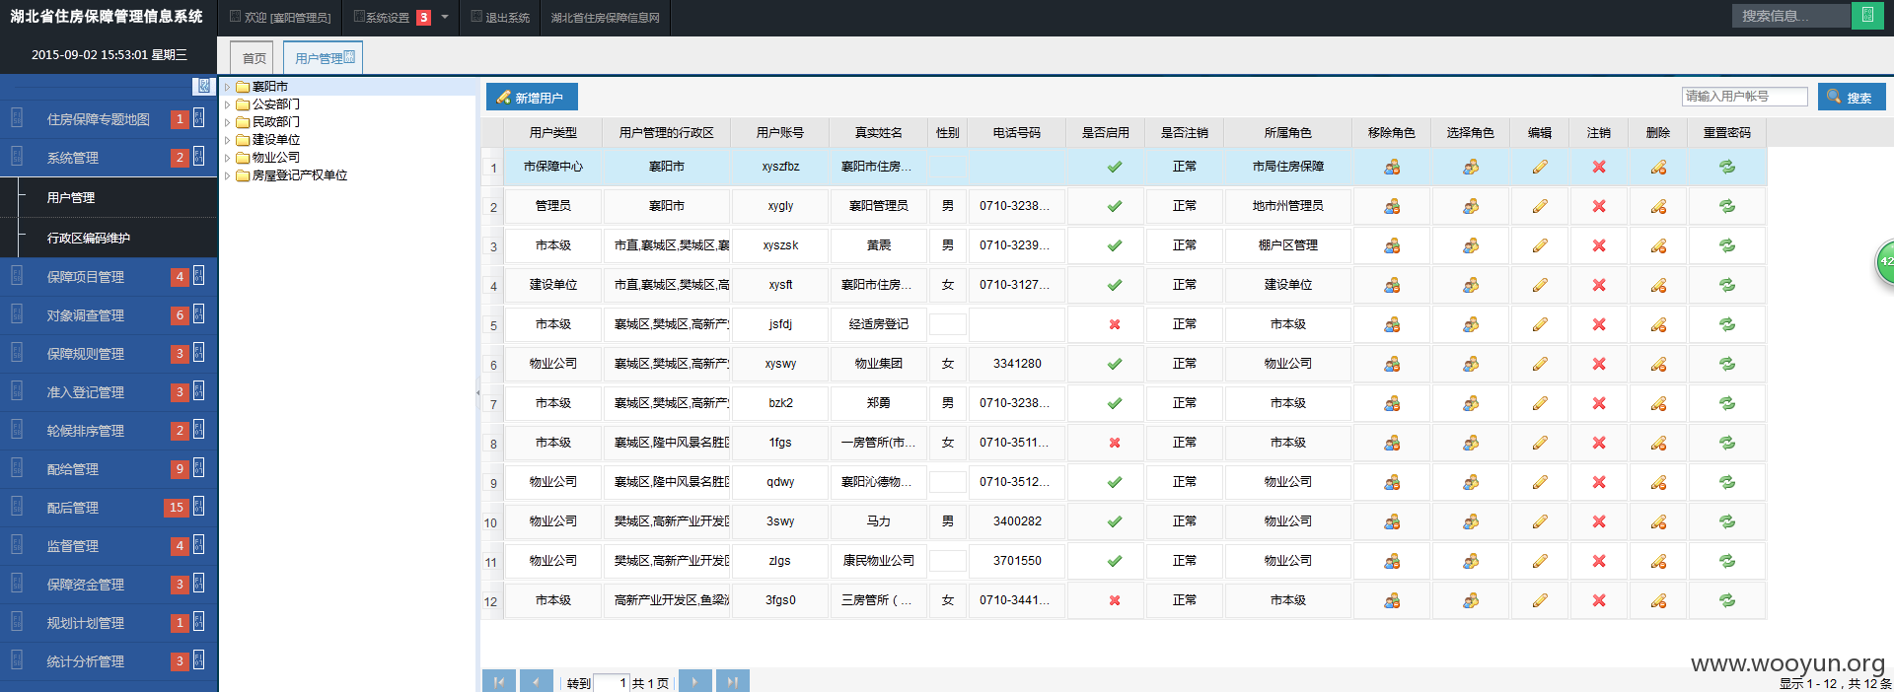
Task: Click select-role icon for jsfdj row
Action: tap(1471, 324)
